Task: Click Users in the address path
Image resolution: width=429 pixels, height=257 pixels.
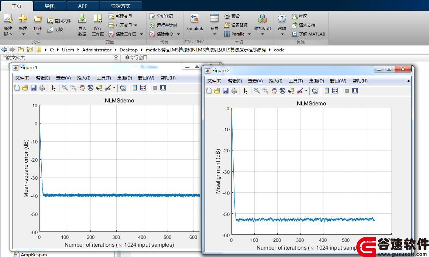Action: click(68, 50)
